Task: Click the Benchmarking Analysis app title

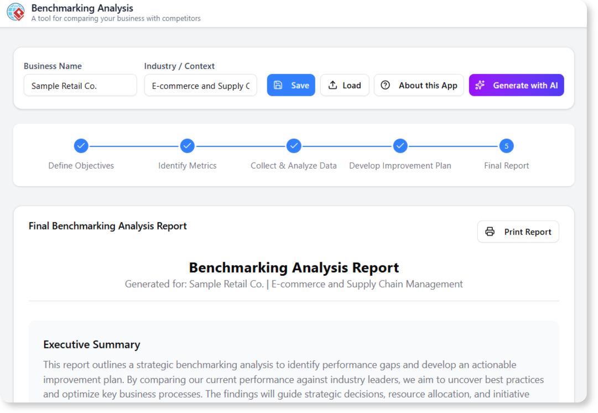Action: 82,8
